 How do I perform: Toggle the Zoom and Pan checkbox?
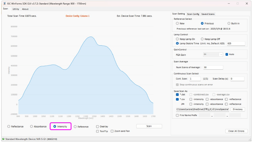(112, 131)
